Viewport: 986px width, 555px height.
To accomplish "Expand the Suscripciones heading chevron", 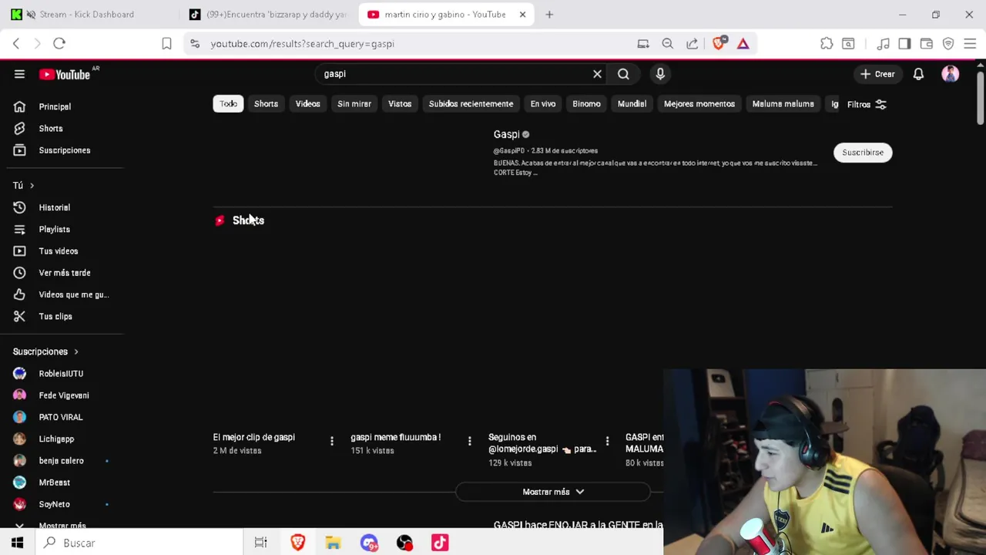I will (75, 351).
